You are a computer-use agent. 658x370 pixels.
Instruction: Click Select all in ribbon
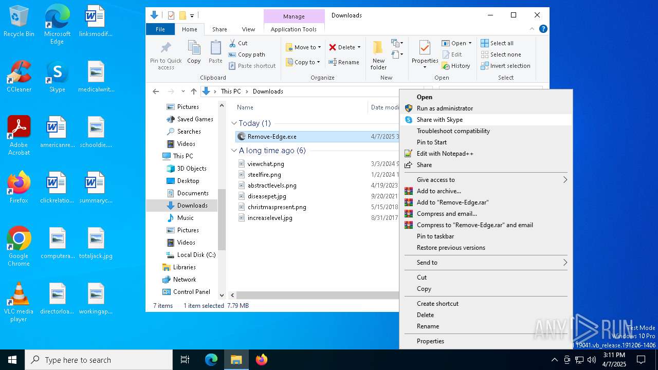coord(497,43)
